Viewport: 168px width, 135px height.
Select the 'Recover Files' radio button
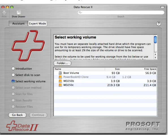click(13, 107)
